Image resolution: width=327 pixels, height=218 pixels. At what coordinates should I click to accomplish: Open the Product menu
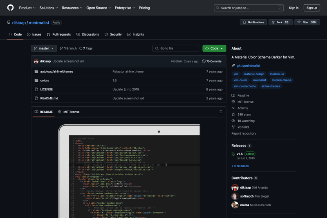pyautogui.click(x=27, y=8)
